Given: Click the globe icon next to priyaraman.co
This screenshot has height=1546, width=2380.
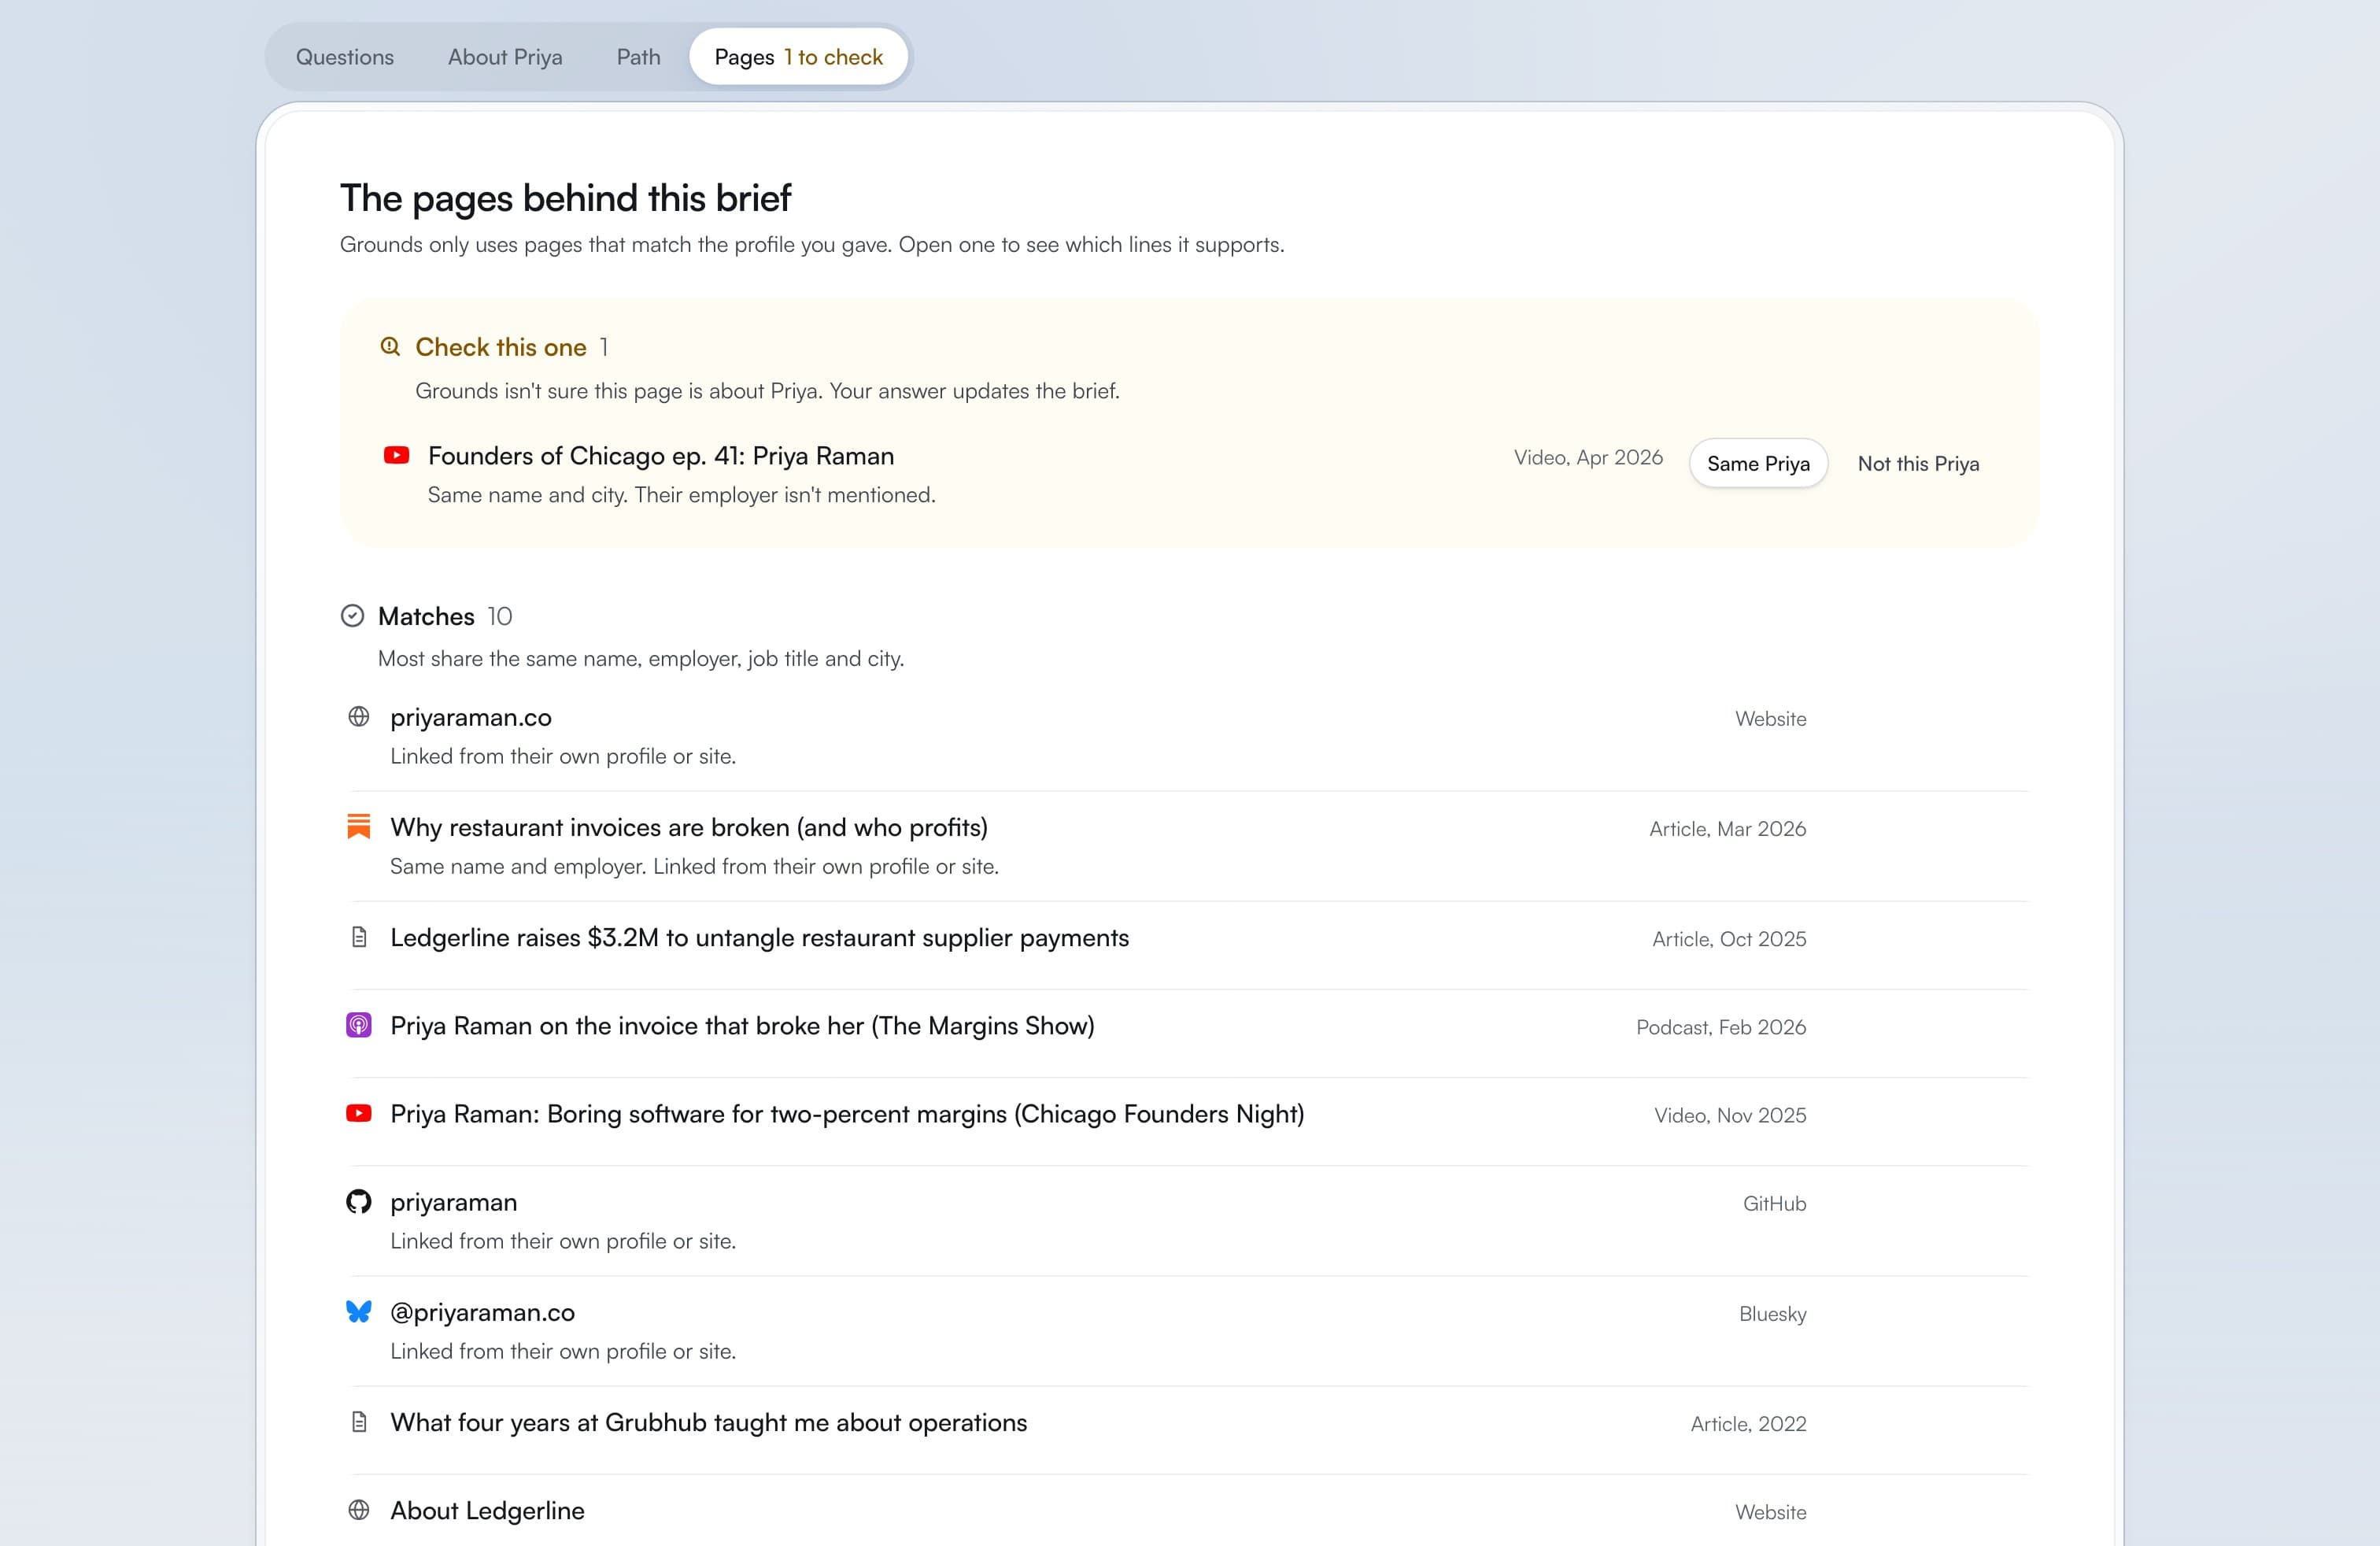Looking at the screenshot, I should (358, 717).
